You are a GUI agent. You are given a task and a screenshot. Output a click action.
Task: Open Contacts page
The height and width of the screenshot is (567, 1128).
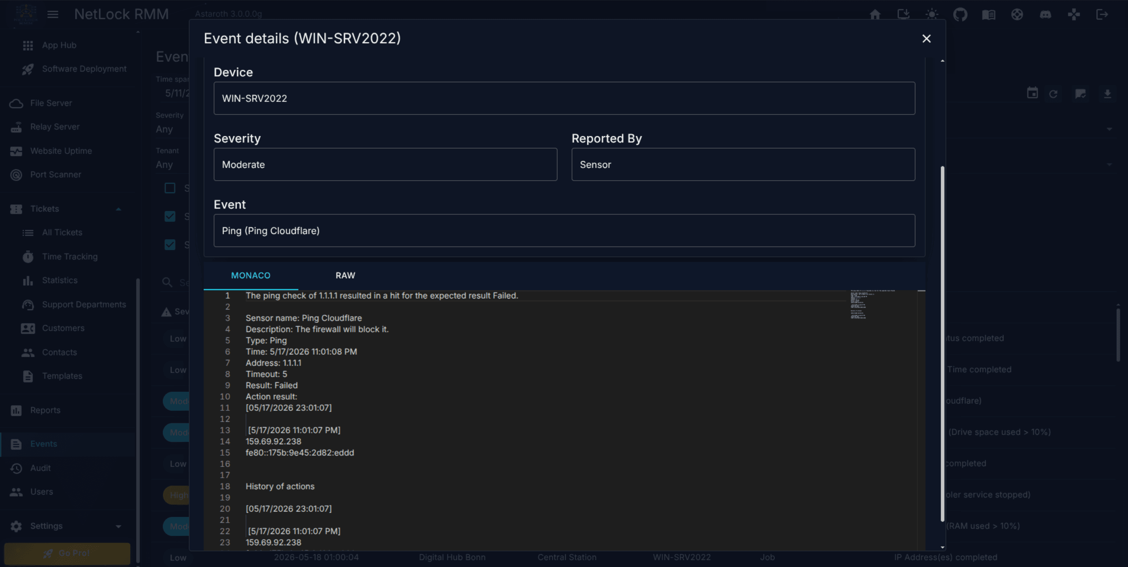(59, 352)
